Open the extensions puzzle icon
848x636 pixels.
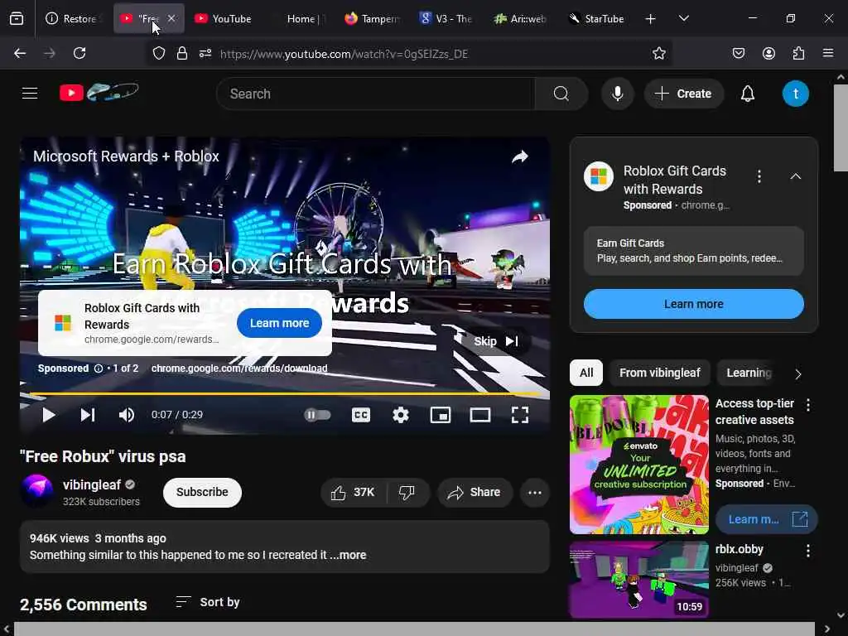pos(798,53)
